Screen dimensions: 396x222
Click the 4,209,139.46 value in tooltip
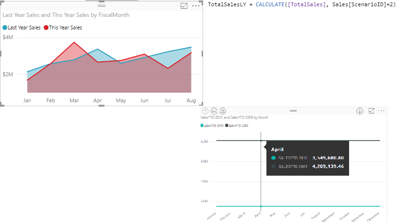tap(328, 166)
